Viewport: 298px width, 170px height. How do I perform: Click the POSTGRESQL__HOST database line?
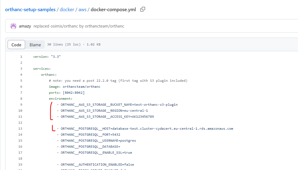pyautogui.click(x=145, y=128)
